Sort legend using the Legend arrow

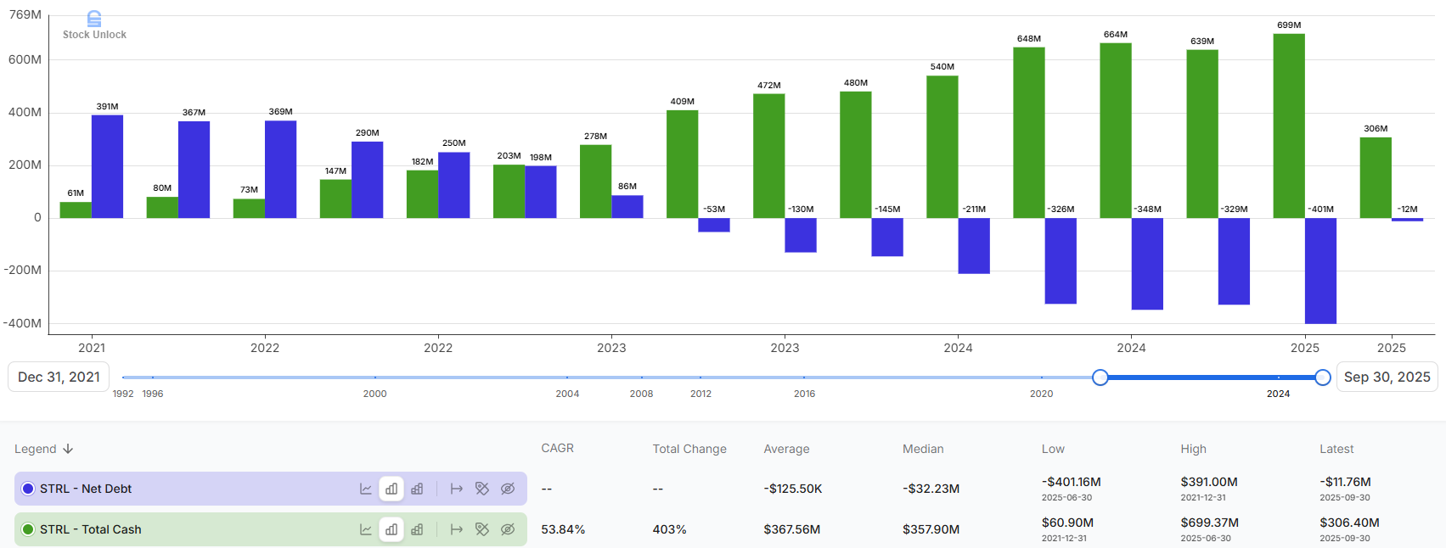[68, 449]
